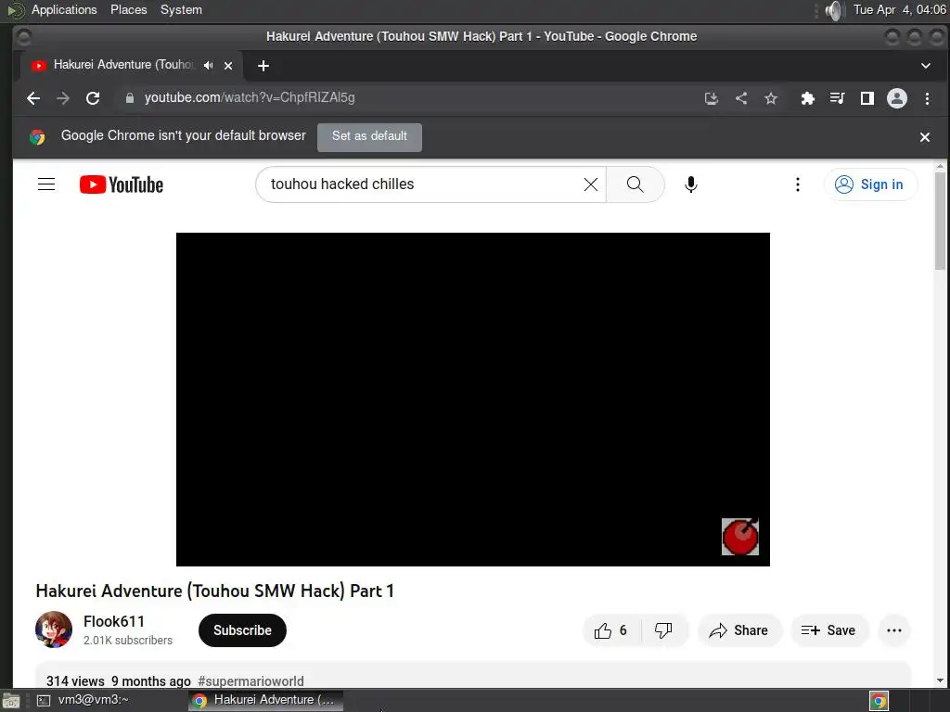Click the video player area
Screen dimensions: 950x712
click(x=472, y=400)
